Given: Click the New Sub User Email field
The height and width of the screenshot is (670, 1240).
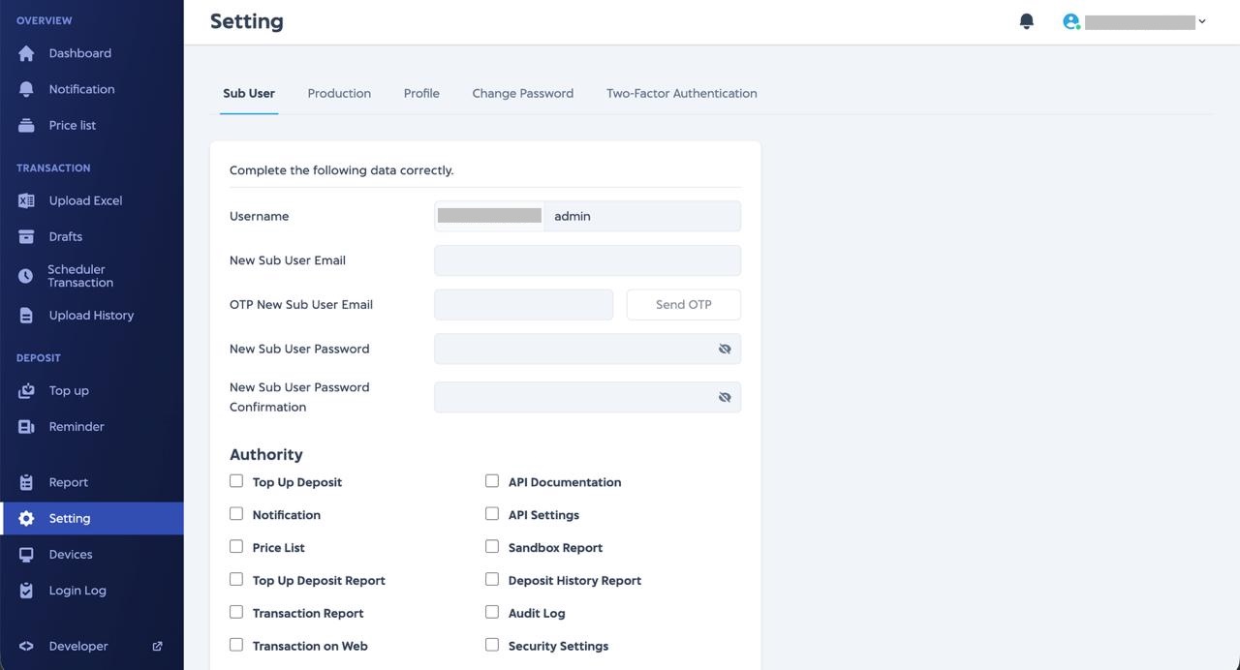Looking at the screenshot, I should coord(587,259).
